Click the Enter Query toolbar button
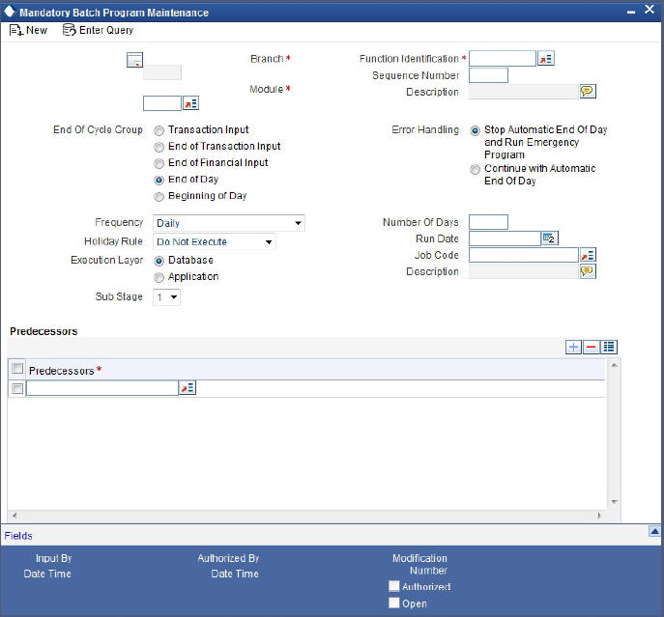 (98, 30)
